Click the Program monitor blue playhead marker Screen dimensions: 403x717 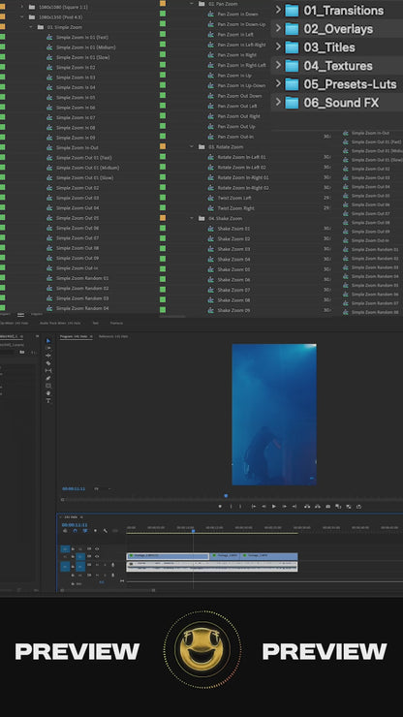(226, 495)
